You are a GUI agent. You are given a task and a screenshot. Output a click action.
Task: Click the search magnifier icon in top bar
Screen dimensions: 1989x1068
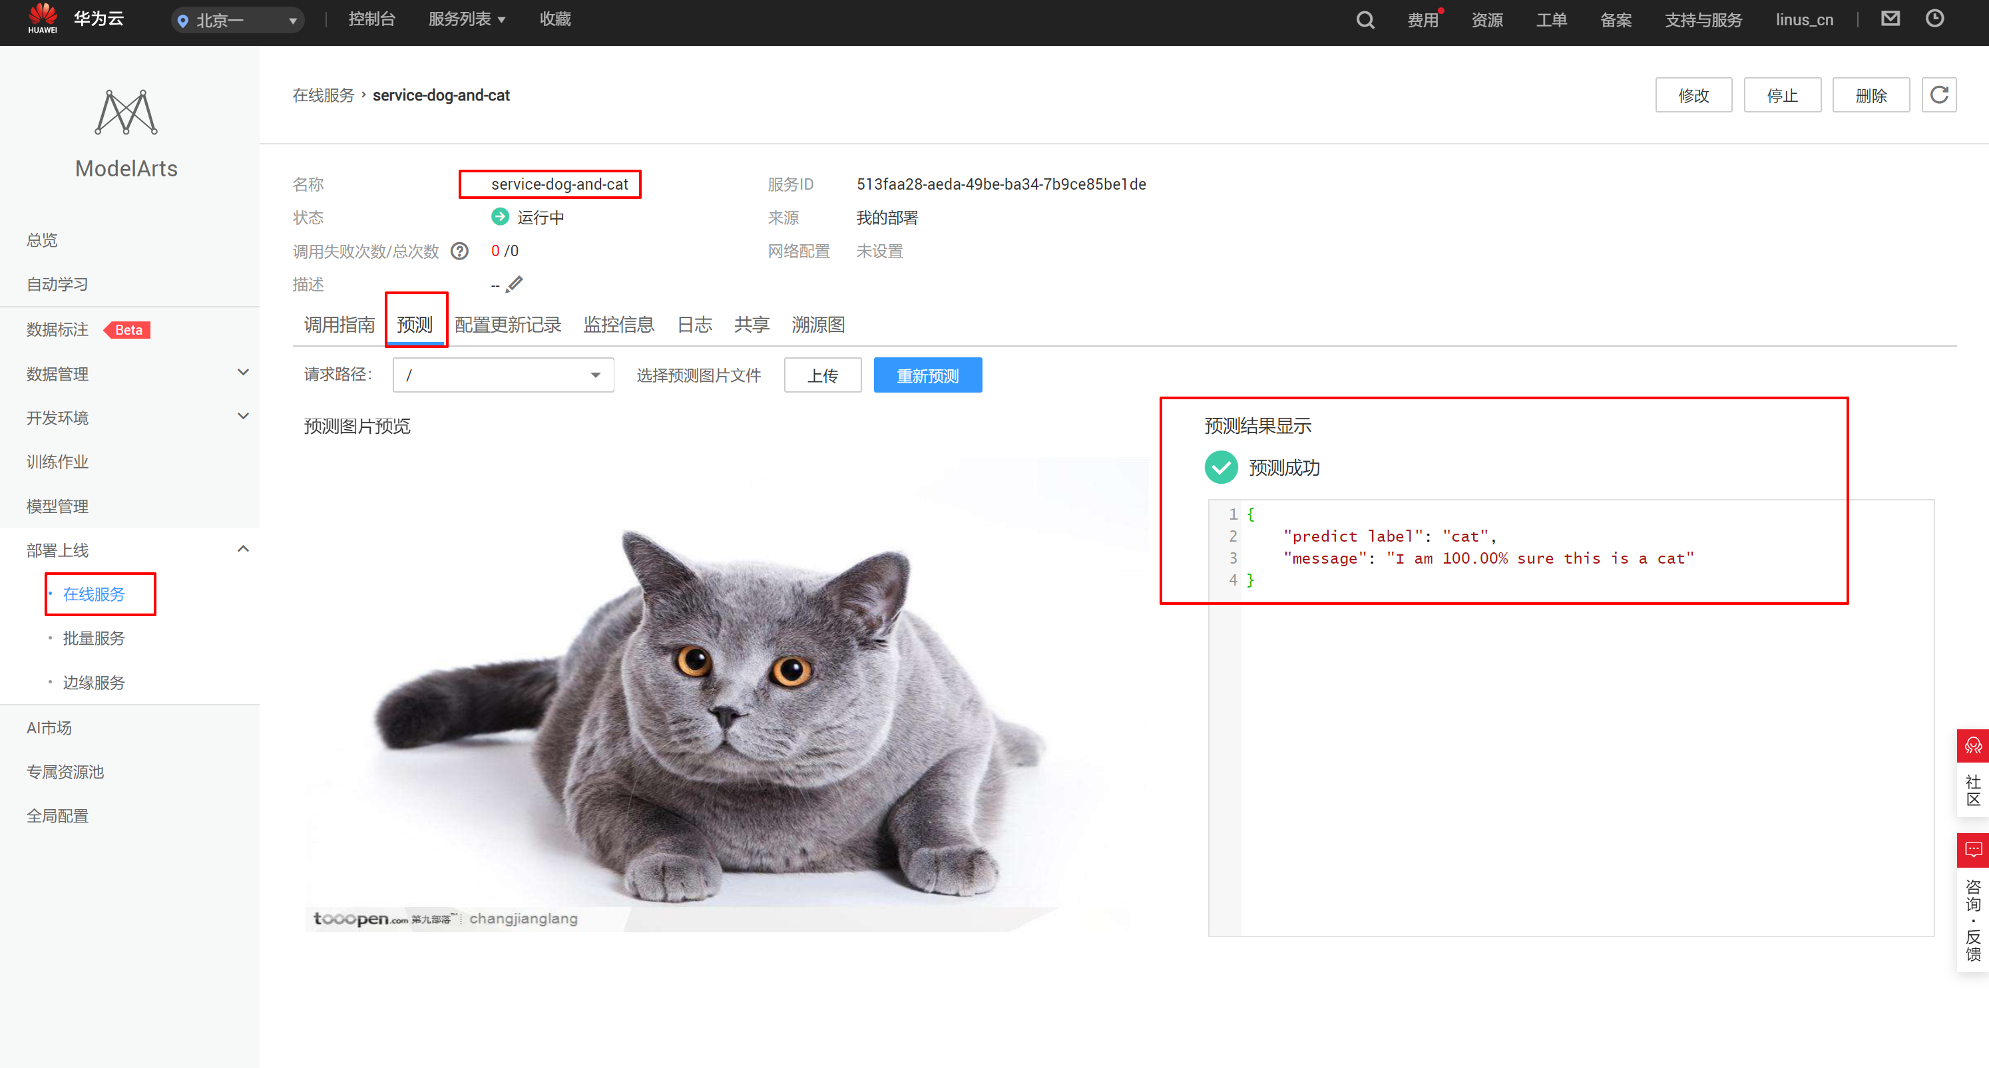(x=1365, y=20)
